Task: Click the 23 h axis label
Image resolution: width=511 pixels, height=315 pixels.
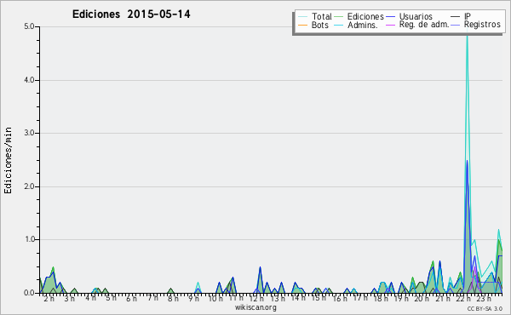Action: coord(483,299)
